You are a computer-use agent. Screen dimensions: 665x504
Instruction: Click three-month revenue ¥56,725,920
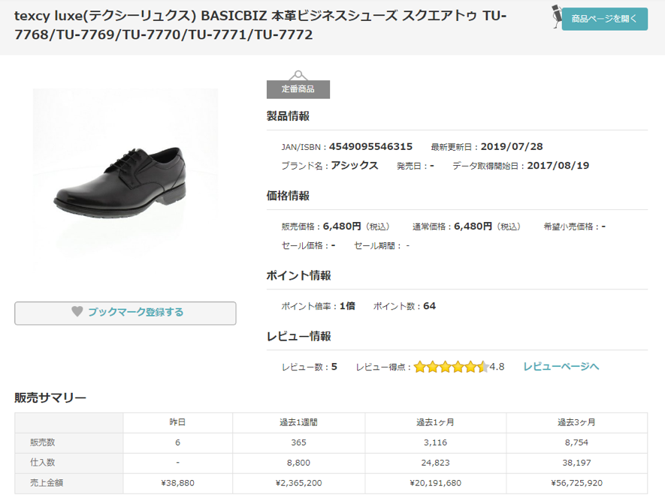click(x=576, y=483)
